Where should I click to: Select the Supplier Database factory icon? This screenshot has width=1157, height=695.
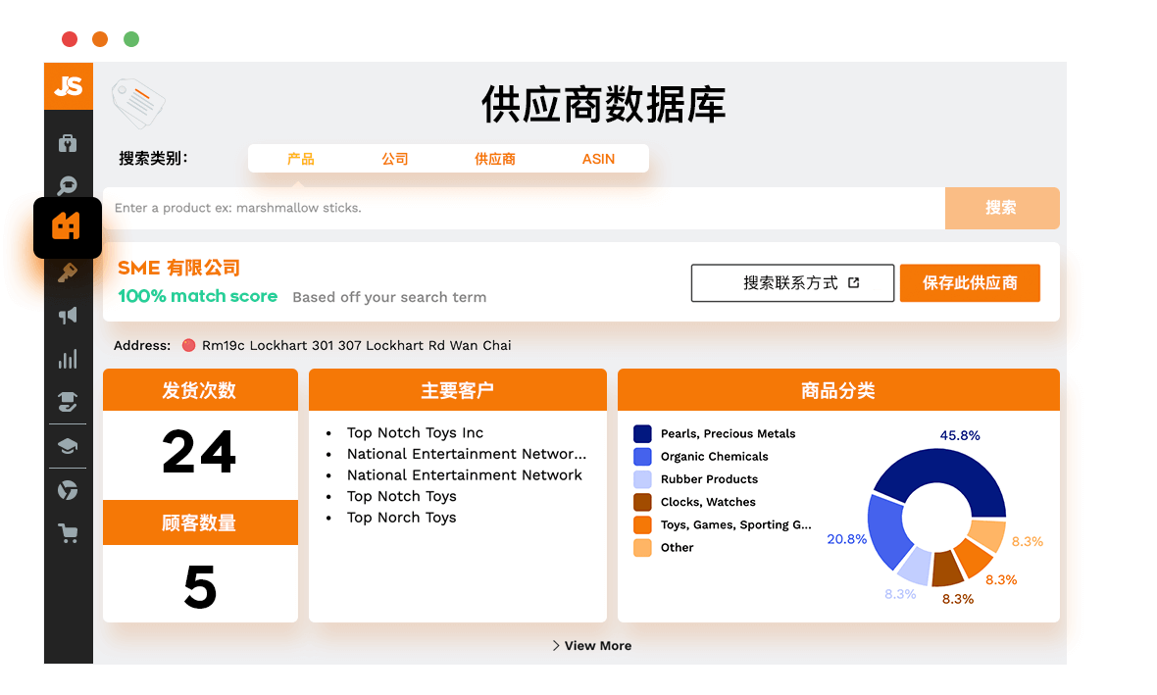(67, 227)
